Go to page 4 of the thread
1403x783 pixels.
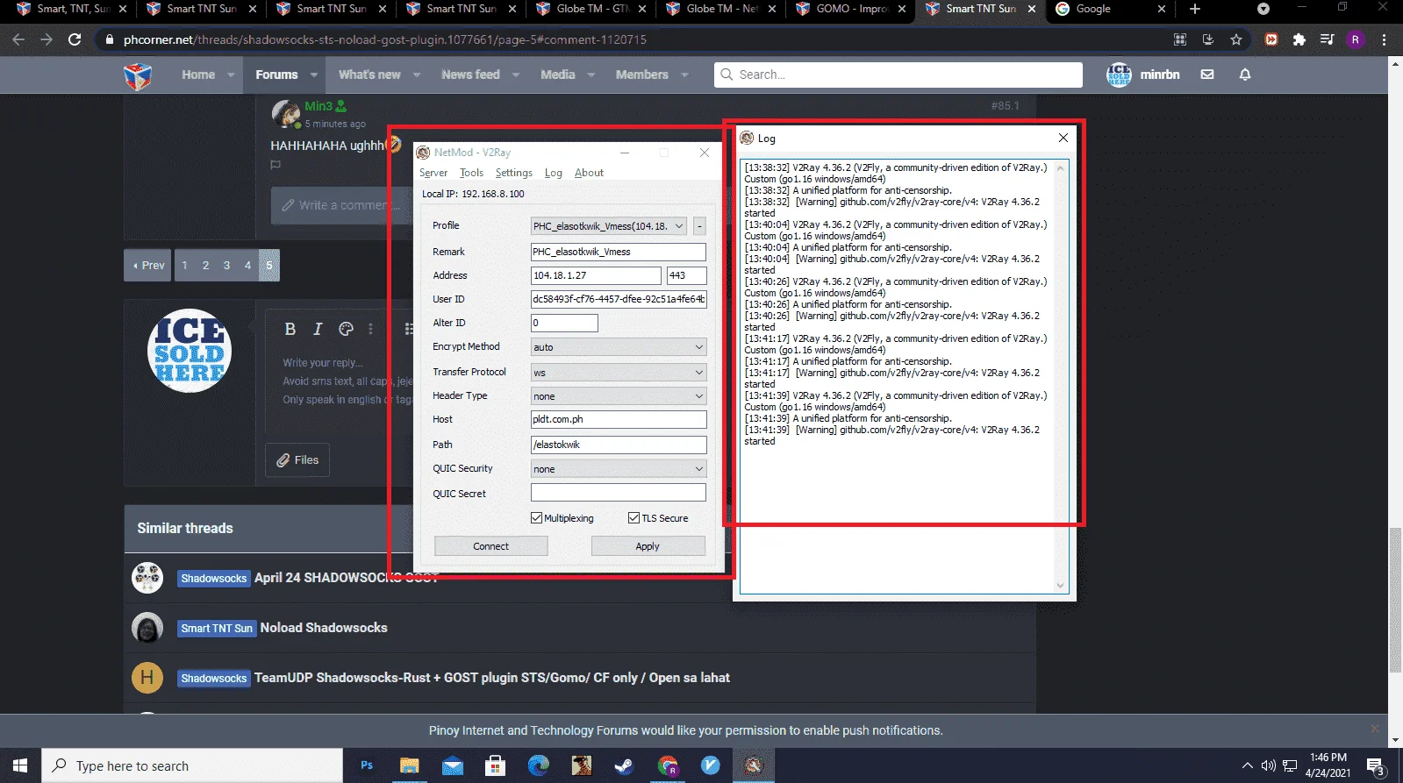pyautogui.click(x=247, y=266)
